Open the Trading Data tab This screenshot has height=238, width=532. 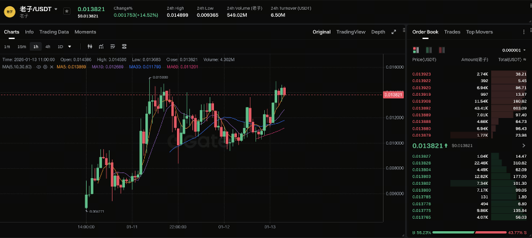[x=54, y=32]
